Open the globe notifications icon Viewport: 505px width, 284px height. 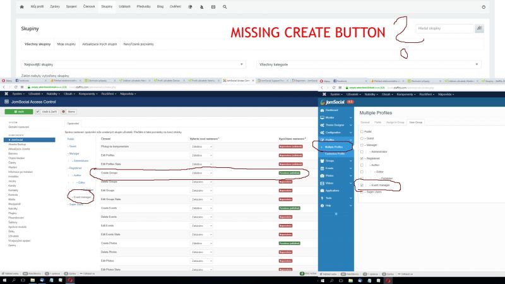[190, 7]
